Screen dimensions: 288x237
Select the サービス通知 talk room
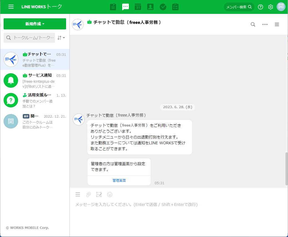(x=35, y=80)
